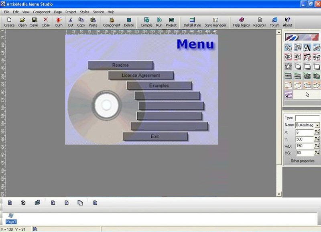Viewport: 321px width, 232px height.
Task: Click the Type input field
Action: pos(307,118)
